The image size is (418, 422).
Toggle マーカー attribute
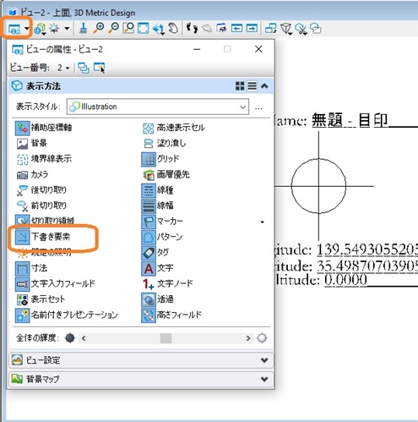[162, 222]
